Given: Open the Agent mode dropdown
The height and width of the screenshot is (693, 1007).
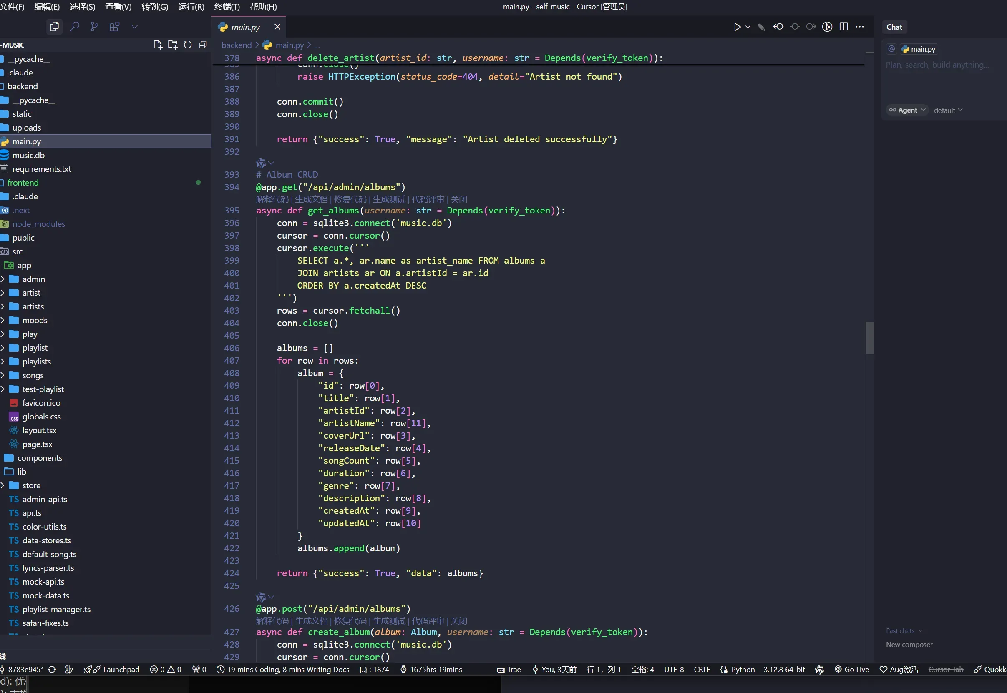Looking at the screenshot, I should pyautogui.click(x=907, y=110).
